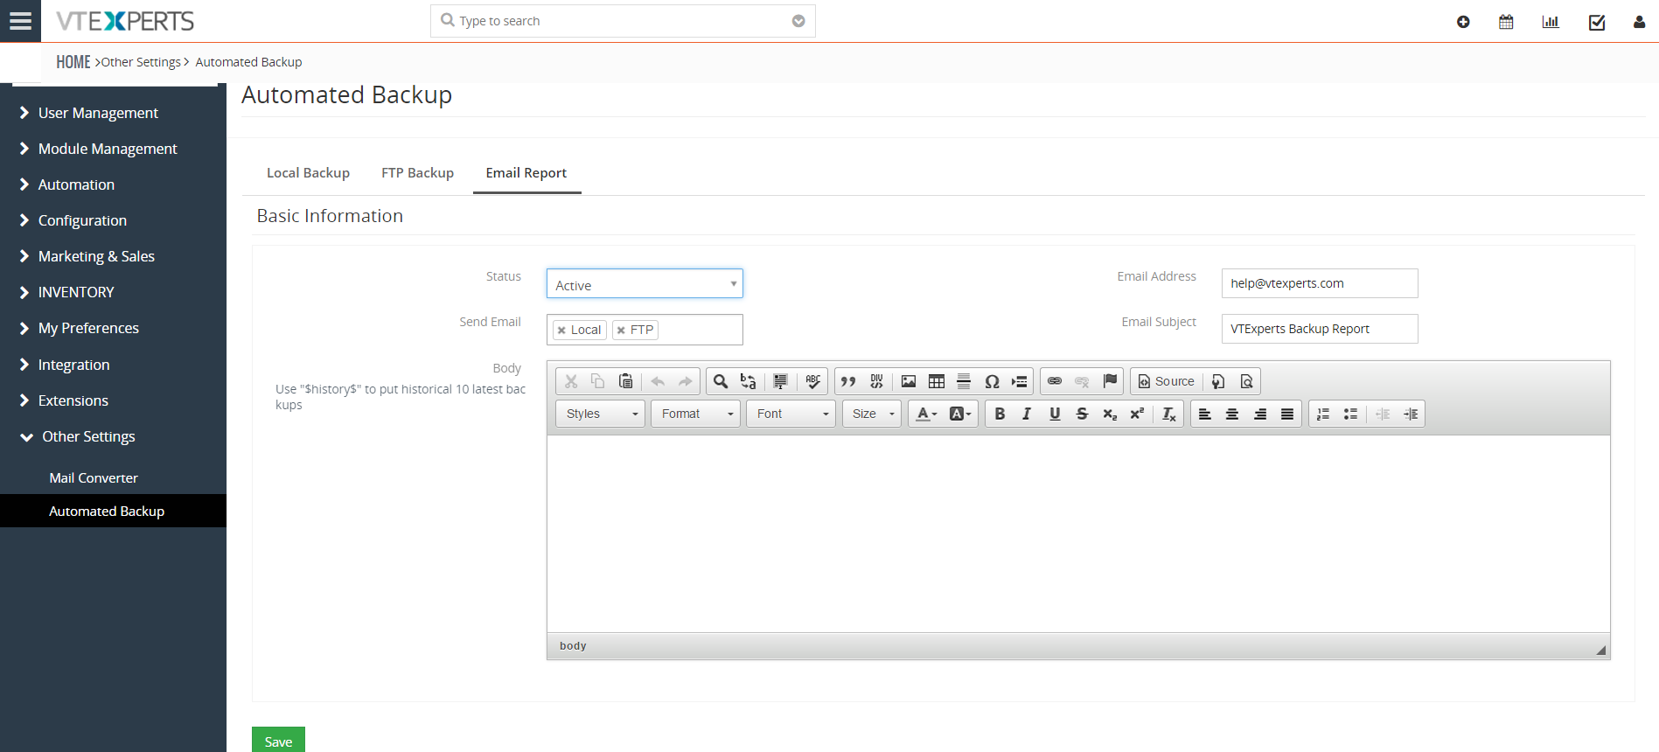The image size is (1659, 752).
Task: Switch to the Local Backup tab
Action: point(308,173)
